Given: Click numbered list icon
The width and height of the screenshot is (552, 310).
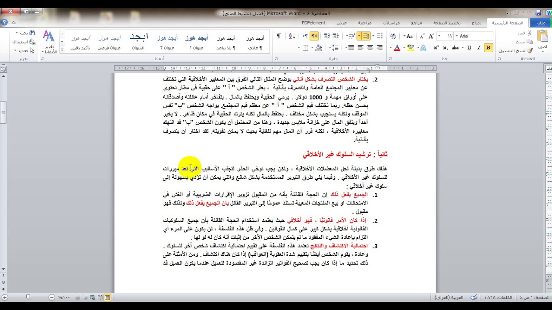Looking at the screenshot, I should [366, 36].
